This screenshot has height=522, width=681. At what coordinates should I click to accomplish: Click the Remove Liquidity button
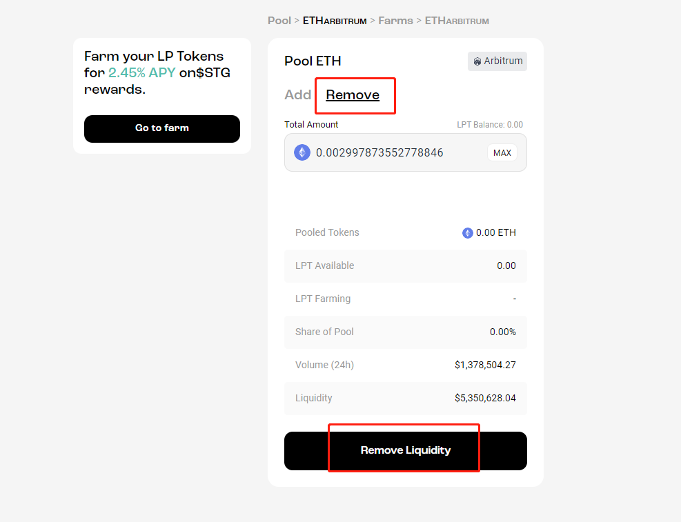[406, 451]
